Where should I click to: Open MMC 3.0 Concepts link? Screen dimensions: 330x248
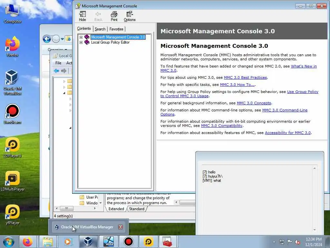[254, 103]
